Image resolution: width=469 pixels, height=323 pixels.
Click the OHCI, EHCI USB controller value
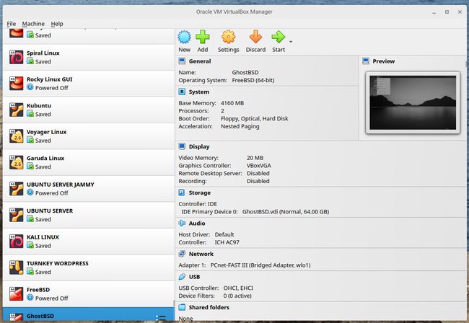[238, 288]
